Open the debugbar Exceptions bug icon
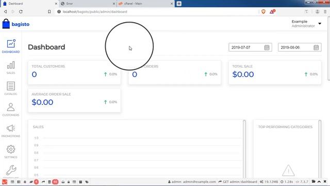330x186 pixels. [x=25, y=182]
